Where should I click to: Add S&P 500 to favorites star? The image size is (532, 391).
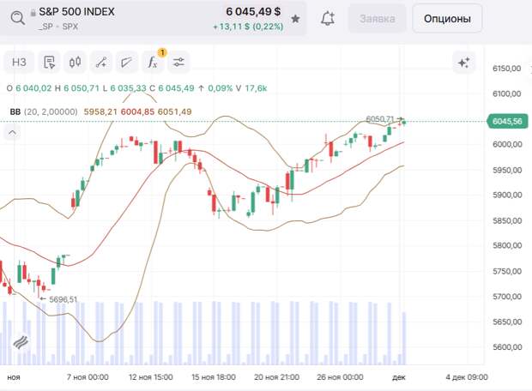click(x=295, y=19)
